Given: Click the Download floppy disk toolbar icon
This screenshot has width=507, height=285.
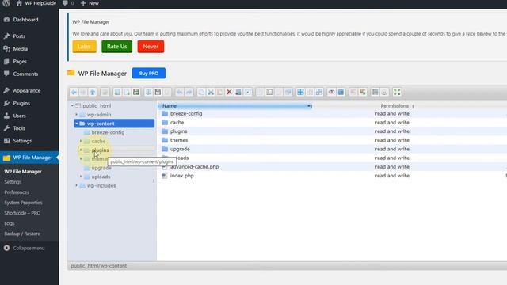Looking at the screenshot, I should coord(158,92).
